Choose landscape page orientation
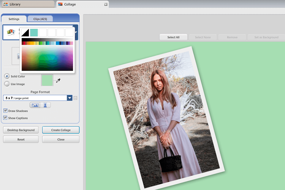Screen dimensions: 285x190 [36, 105]
